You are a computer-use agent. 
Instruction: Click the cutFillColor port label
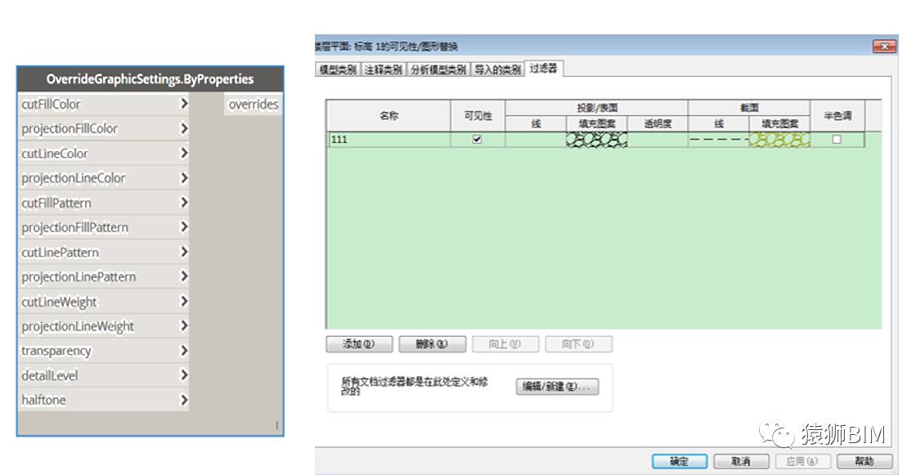[x=51, y=104]
